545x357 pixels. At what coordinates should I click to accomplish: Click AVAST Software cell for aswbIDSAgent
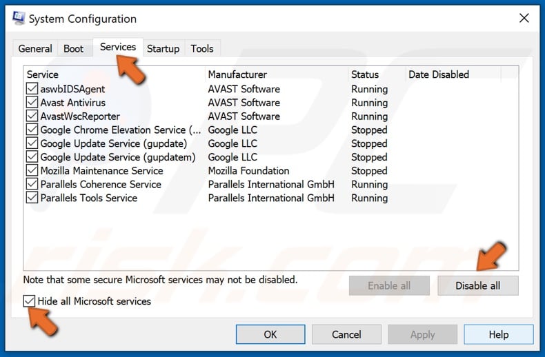[x=244, y=89]
